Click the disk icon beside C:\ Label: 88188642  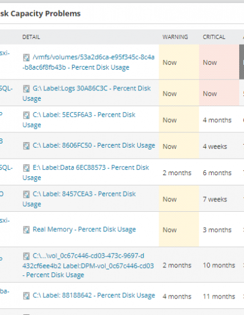pyautogui.click(x=26, y=295)
